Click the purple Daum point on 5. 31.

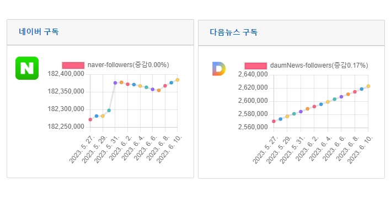click(301, 112)
